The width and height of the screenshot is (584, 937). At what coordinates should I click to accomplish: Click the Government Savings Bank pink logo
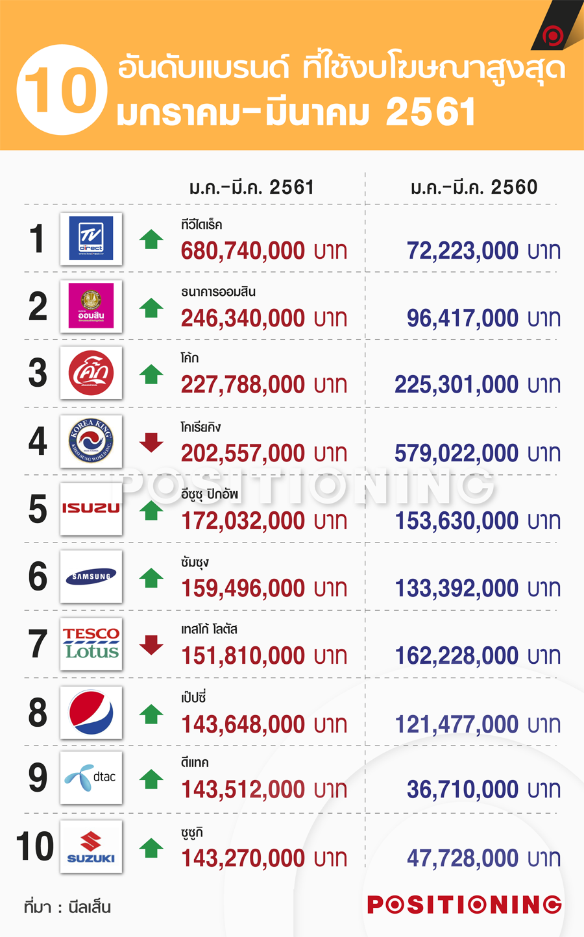[91, 306]
